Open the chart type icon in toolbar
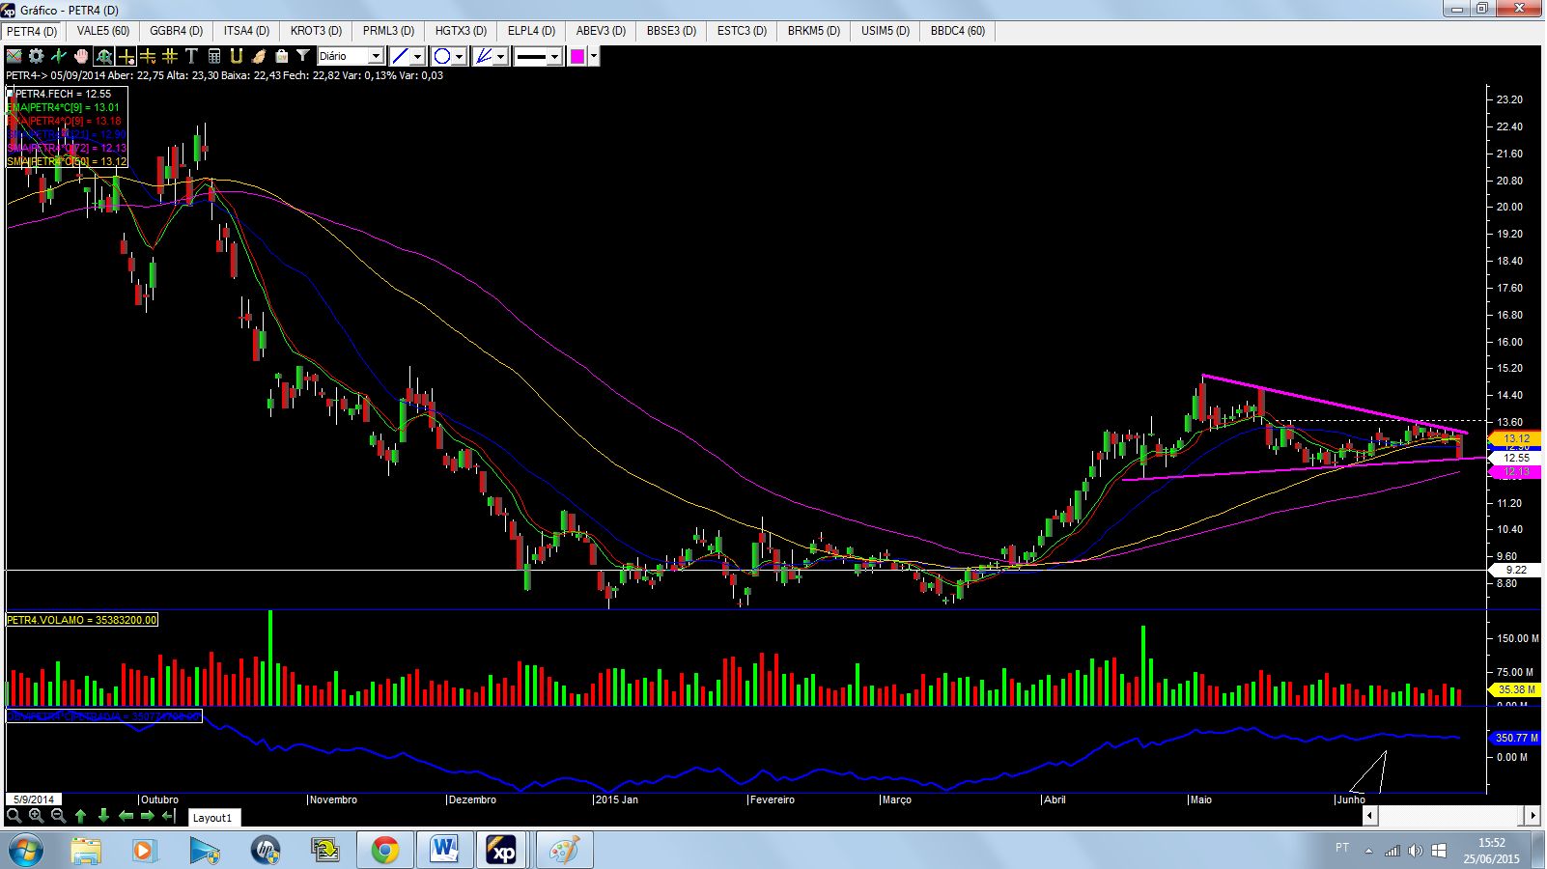Screen dimensions: 1547x869 [14, 56]
